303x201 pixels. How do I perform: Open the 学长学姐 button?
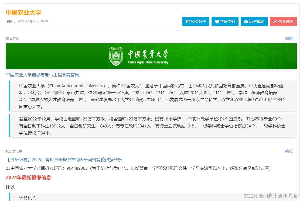coord(225,21)
